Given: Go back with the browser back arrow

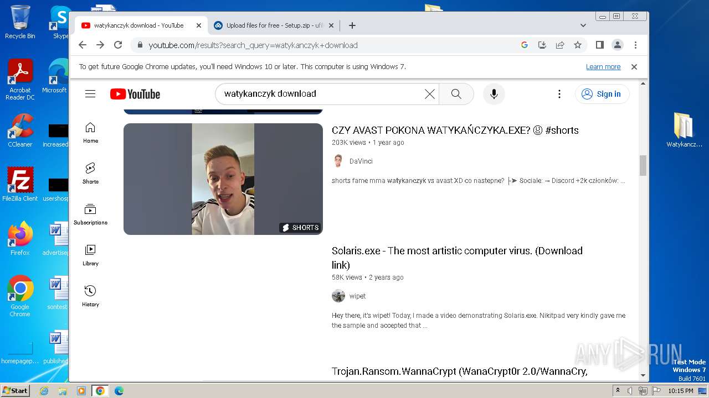Looking at the screenshot, I should (x=83, y=45).
